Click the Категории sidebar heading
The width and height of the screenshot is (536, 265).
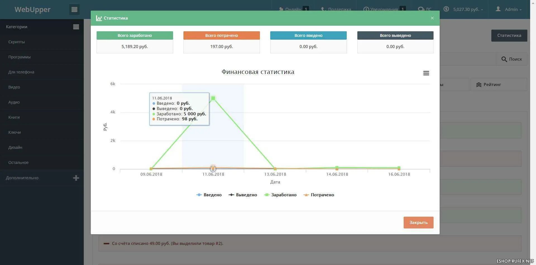[x=17, y=27]
